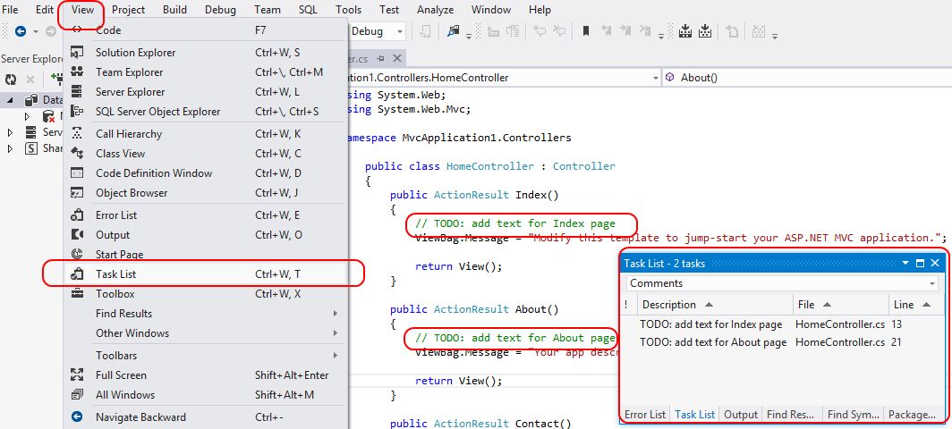Choose Error List in the View menu
The image size is (952, 429).
pyautogui.click(x=206, y=215)
